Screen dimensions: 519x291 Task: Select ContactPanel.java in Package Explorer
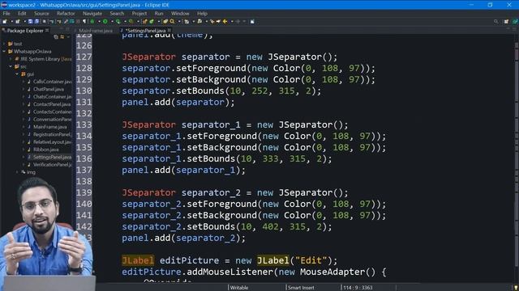tap(52, 104)
